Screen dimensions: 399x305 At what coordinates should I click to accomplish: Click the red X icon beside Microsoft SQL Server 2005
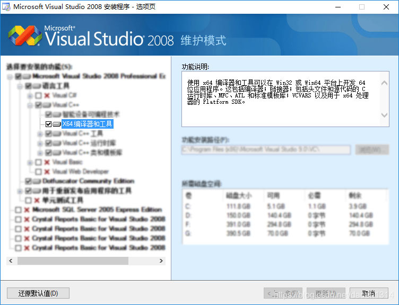pyautogui.click(x=27, y=210)
